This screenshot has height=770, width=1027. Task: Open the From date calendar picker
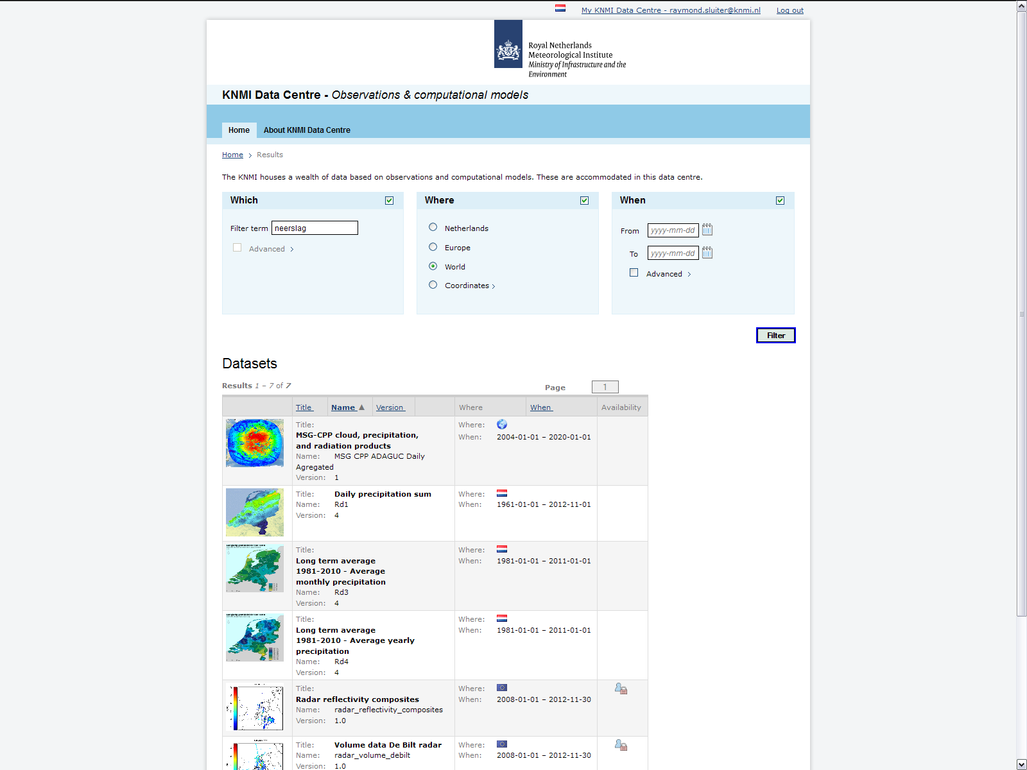pos(707,230)
